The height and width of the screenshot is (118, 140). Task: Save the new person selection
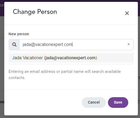118,102
